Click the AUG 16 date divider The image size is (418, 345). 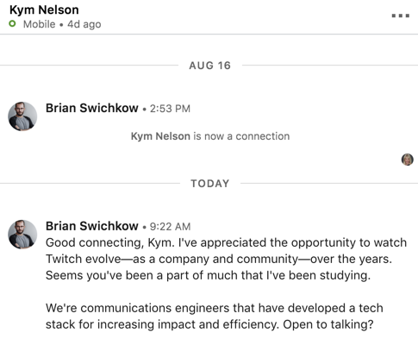click(x=209, y=66)
